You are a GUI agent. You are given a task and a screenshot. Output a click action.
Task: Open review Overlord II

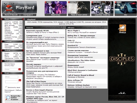tap(73, 46)
